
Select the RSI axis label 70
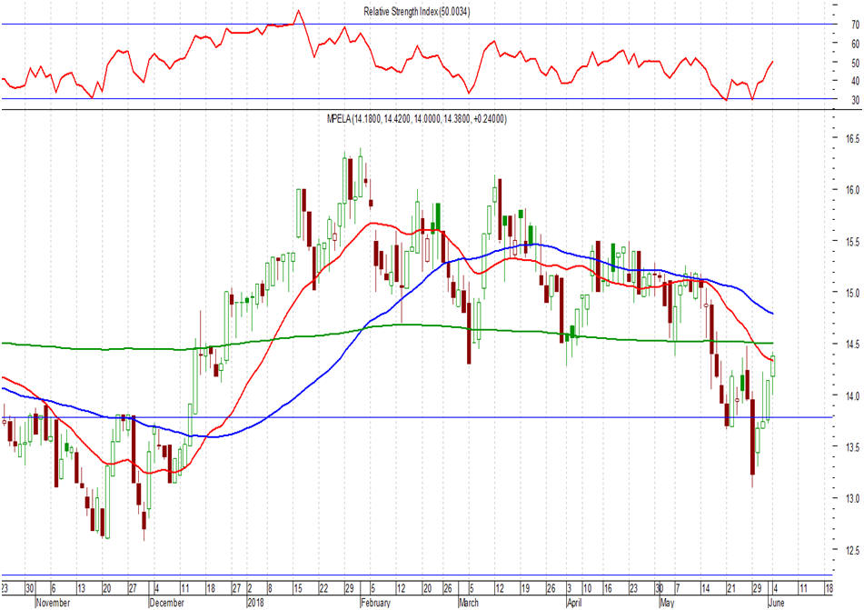[x=855, y=25]
